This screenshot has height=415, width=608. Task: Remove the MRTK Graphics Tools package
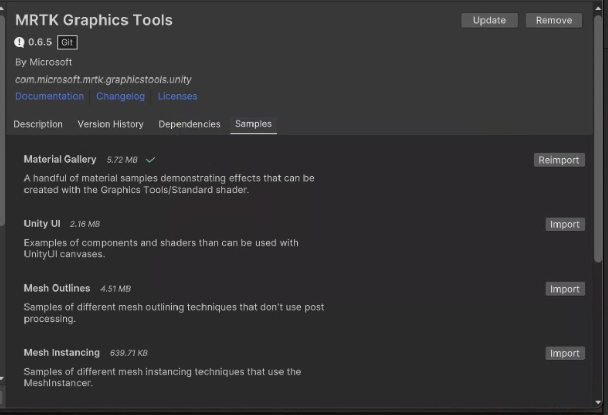click(x=554, y=20)
